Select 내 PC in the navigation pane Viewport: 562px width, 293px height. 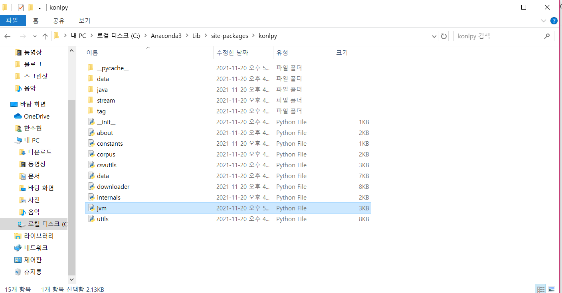click(x=32, y=140)
